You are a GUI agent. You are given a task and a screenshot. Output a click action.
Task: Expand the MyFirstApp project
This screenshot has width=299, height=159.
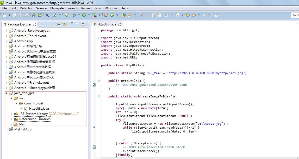(x=6, y=129)
